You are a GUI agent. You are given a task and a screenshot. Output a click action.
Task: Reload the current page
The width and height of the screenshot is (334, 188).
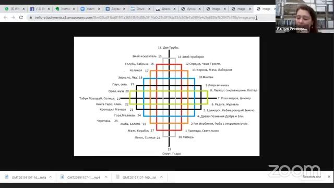tap(21, 17)
